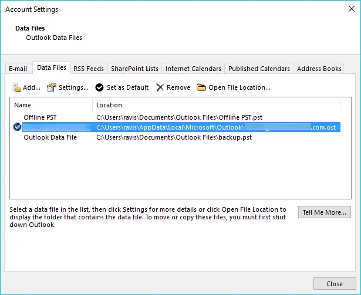Select the Internet Calendars tab

click(x=193, y=69)
